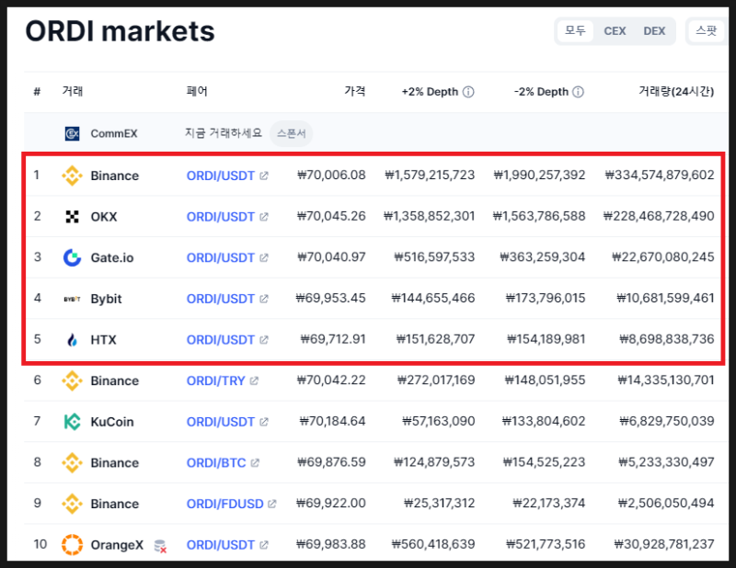Viewport: 736px width, 568px height.
Task: Open the OKX ORDI/USDT pair link
Action: click(x=221, y=217)
